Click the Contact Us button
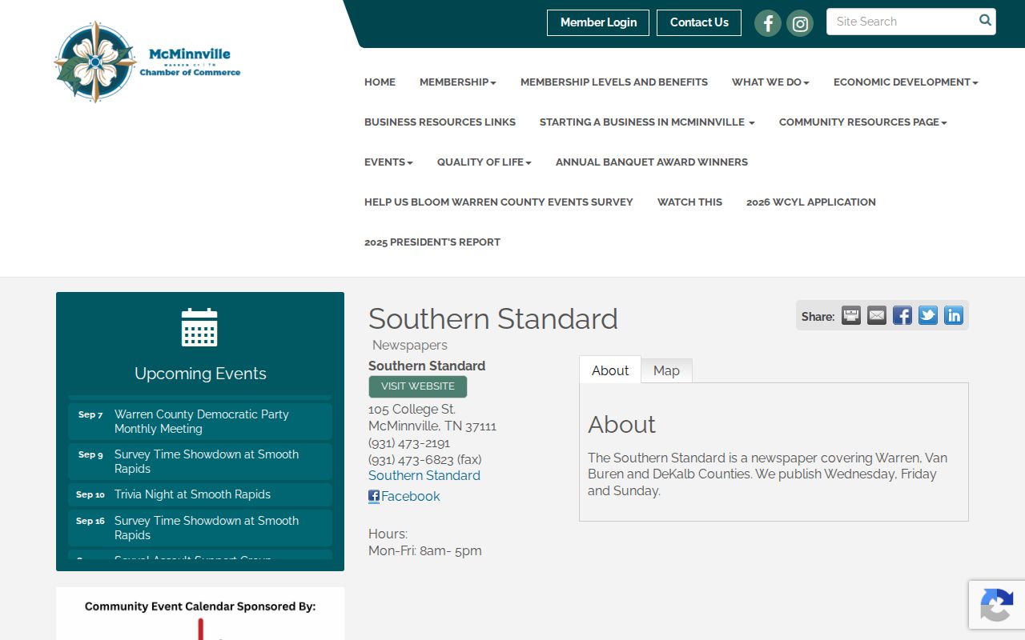Screen dimensions: 1025x640 pyautogui.click(x=699, y=22)
